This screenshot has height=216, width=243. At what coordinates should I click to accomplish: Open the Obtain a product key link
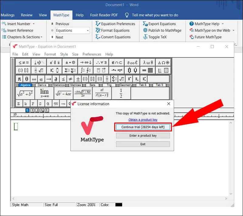143,120
